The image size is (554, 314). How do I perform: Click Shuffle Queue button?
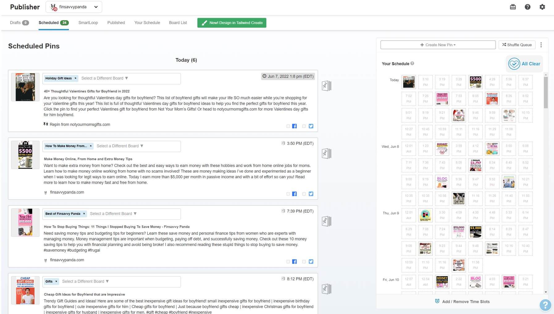(517, 45)
